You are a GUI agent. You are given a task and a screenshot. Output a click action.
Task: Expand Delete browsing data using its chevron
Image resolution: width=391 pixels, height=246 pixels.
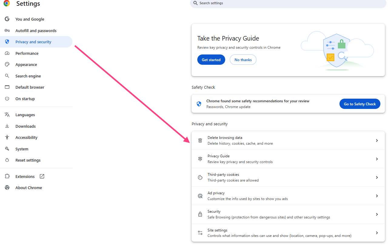click(377, 140)
